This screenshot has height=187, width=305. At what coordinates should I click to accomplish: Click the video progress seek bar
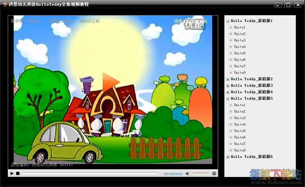[x=90, y=173]
